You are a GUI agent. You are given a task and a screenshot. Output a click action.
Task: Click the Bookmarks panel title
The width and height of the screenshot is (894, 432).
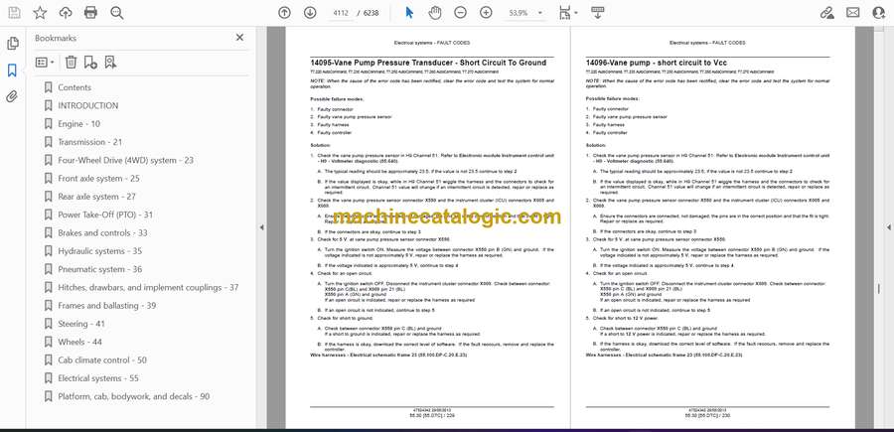(56, 38)
